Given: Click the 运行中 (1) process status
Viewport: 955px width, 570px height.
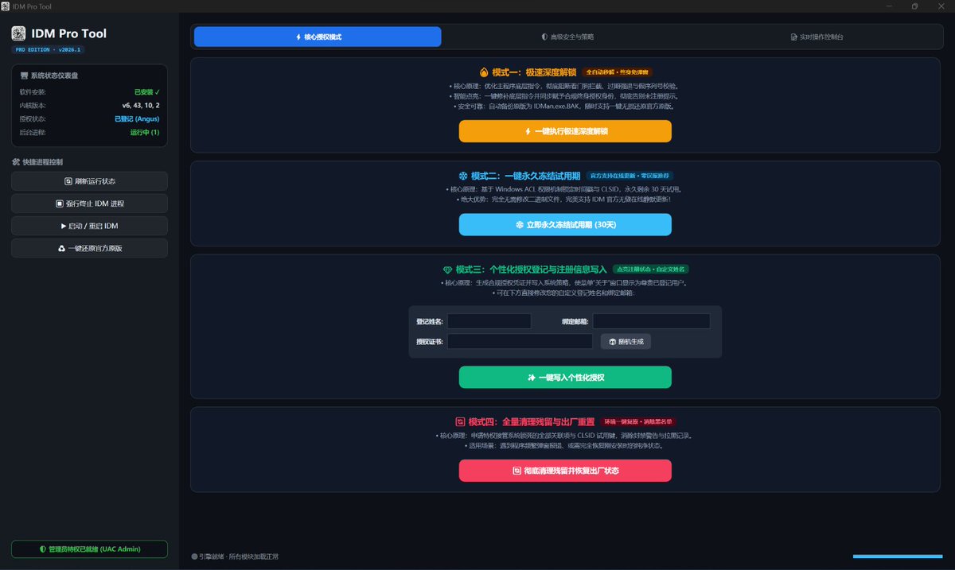Looking at the screenshot, I should pyautogui.click(x=145, y=133).
